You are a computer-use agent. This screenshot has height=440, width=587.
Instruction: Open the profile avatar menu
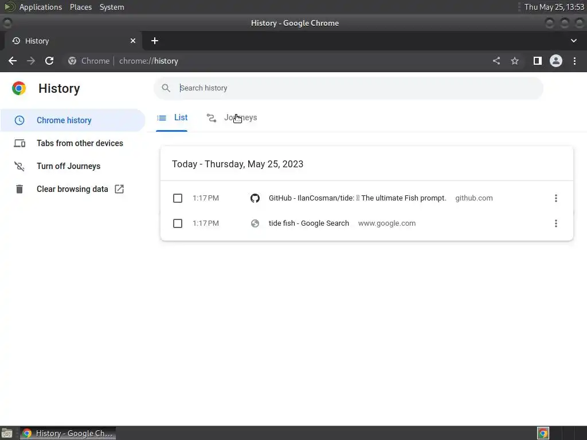pos(556,61)
